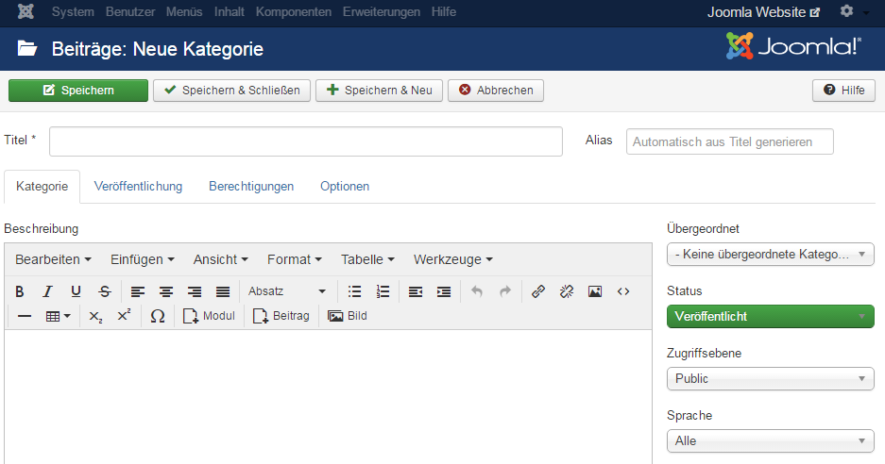The image size is (885, 464).
Task: Open the settings gear menu
Action: 846,10
